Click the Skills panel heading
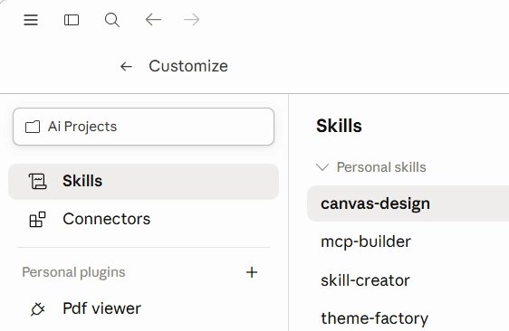Viewport: 509px width, 331px height. (339, 126)
